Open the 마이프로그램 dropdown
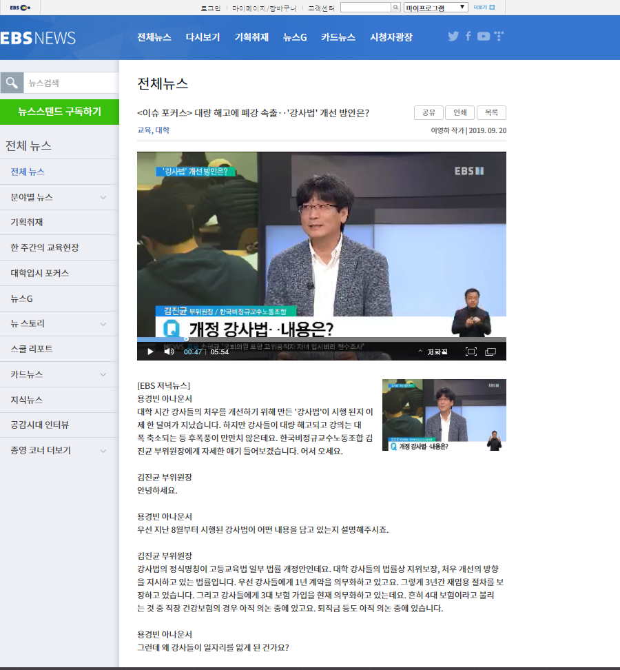Image resolution: width=620 pixels, height=670 pixels. point(435,8)
